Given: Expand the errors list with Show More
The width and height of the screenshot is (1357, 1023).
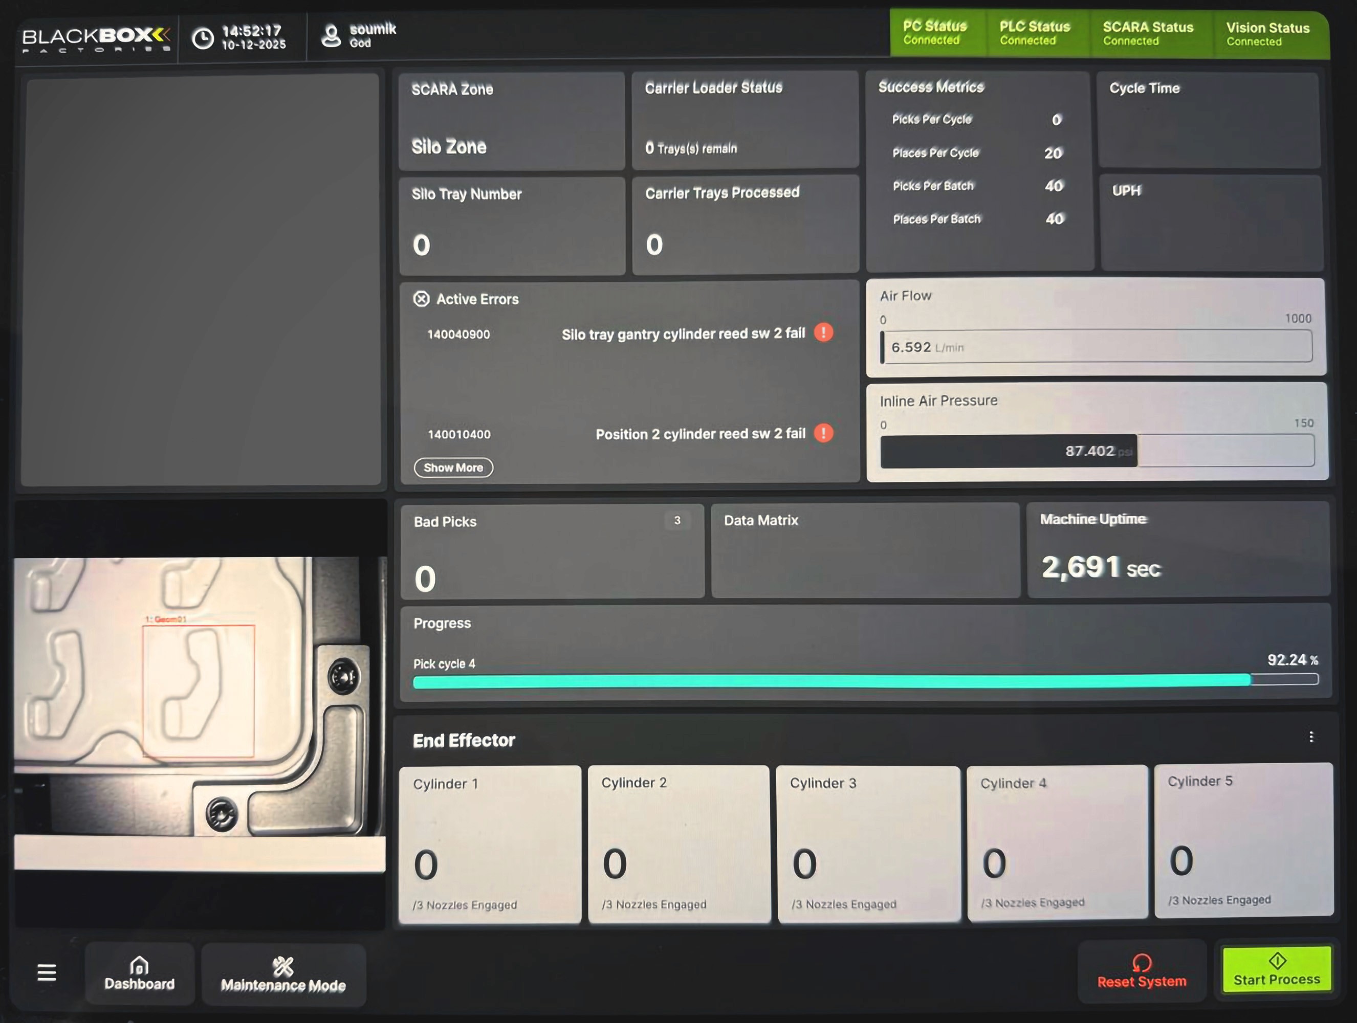Looking at the screenshot, I should point(453,468).
